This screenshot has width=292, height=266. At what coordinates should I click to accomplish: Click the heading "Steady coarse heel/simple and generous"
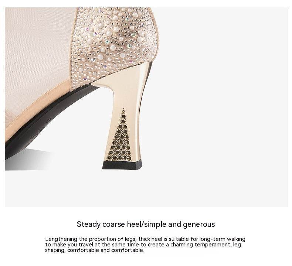(146, 224)
